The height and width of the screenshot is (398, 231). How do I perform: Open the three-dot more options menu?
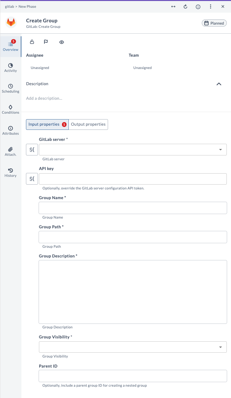pyautogui.click(x=211, y=6)
